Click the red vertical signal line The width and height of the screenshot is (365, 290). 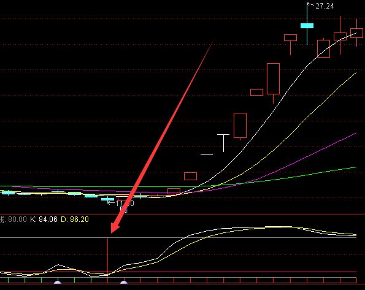(x=107, y=260)
